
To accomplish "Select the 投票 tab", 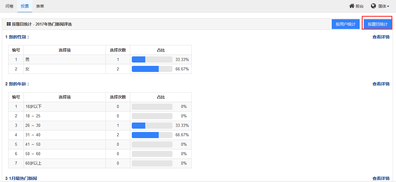I will (25, 6).
